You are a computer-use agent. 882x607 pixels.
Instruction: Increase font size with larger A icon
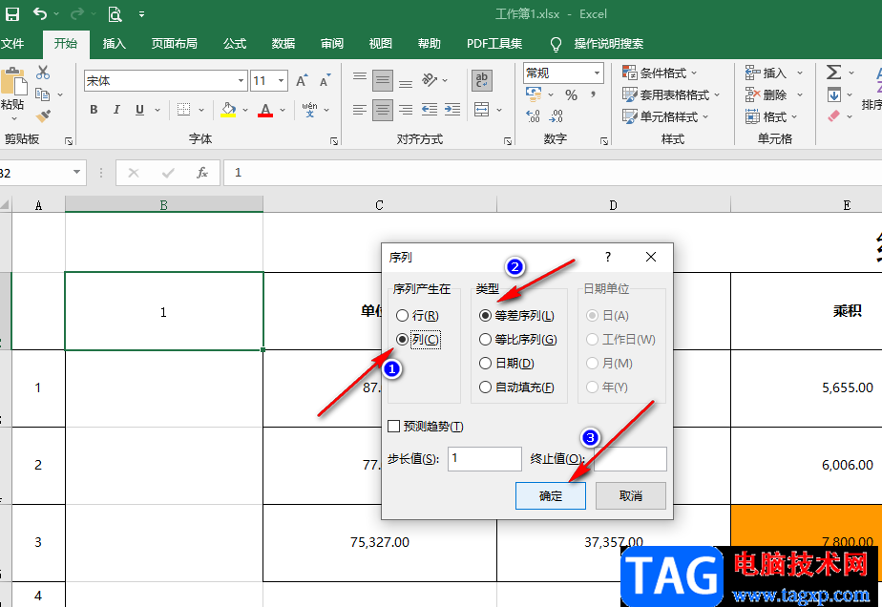point(302,80)
